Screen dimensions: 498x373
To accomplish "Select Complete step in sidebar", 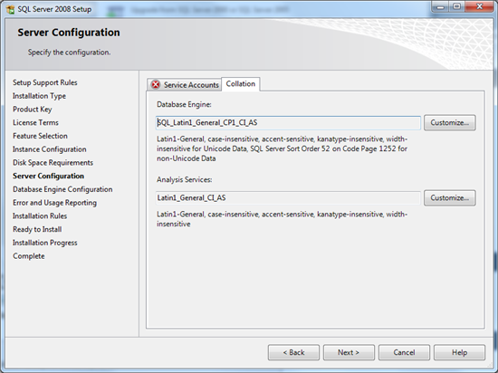I will click(29, 256).
